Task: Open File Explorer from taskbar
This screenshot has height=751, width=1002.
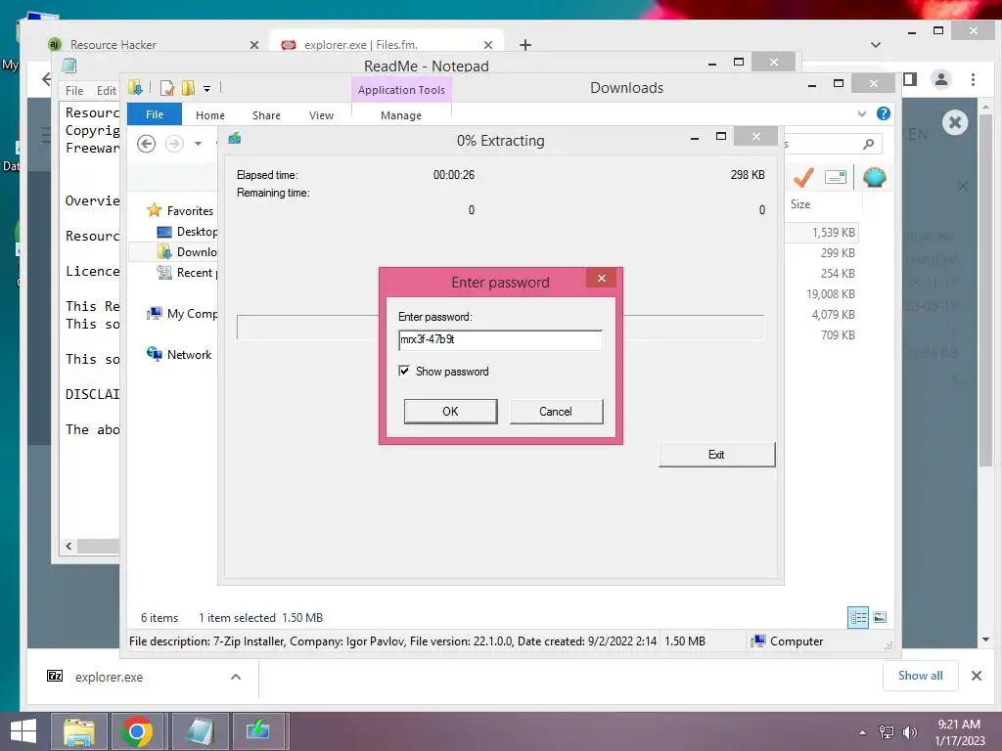Action: pyautogui.click(x=79, y=731)
